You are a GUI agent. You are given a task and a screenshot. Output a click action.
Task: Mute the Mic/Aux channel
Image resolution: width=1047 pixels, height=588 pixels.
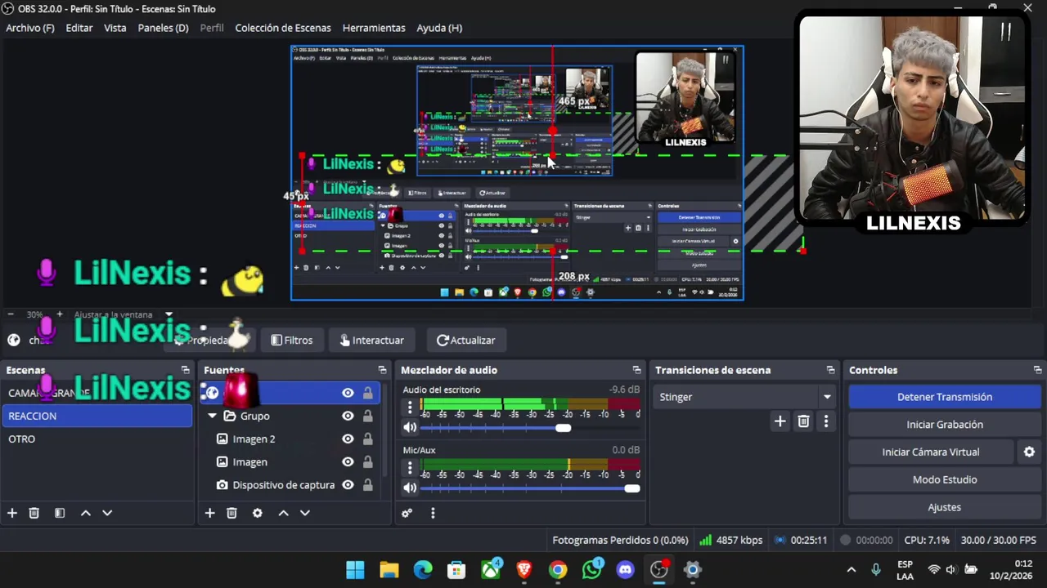(410, 488)
